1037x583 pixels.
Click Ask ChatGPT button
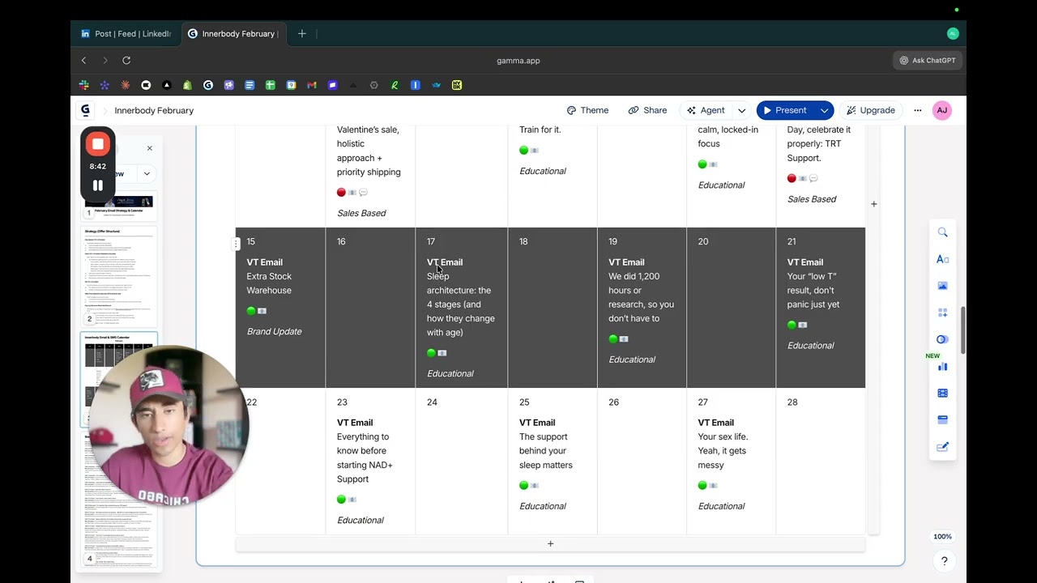927,61
